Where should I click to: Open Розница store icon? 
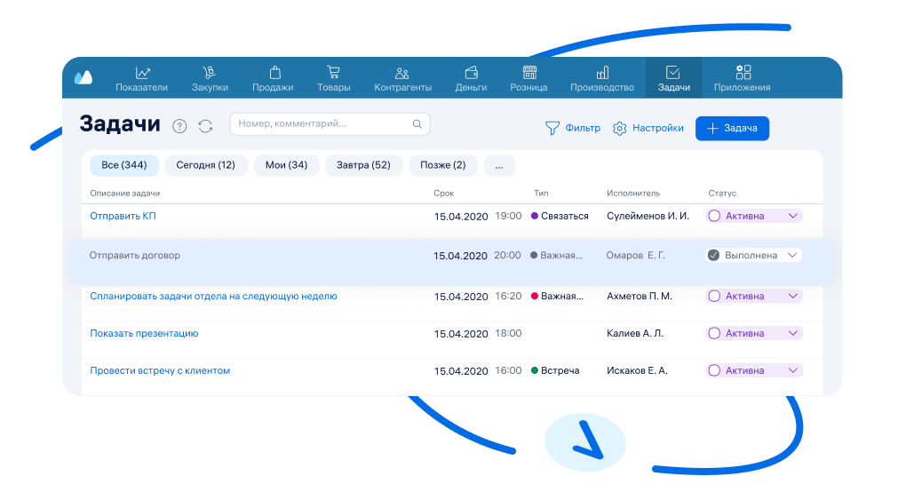point(528,73)
